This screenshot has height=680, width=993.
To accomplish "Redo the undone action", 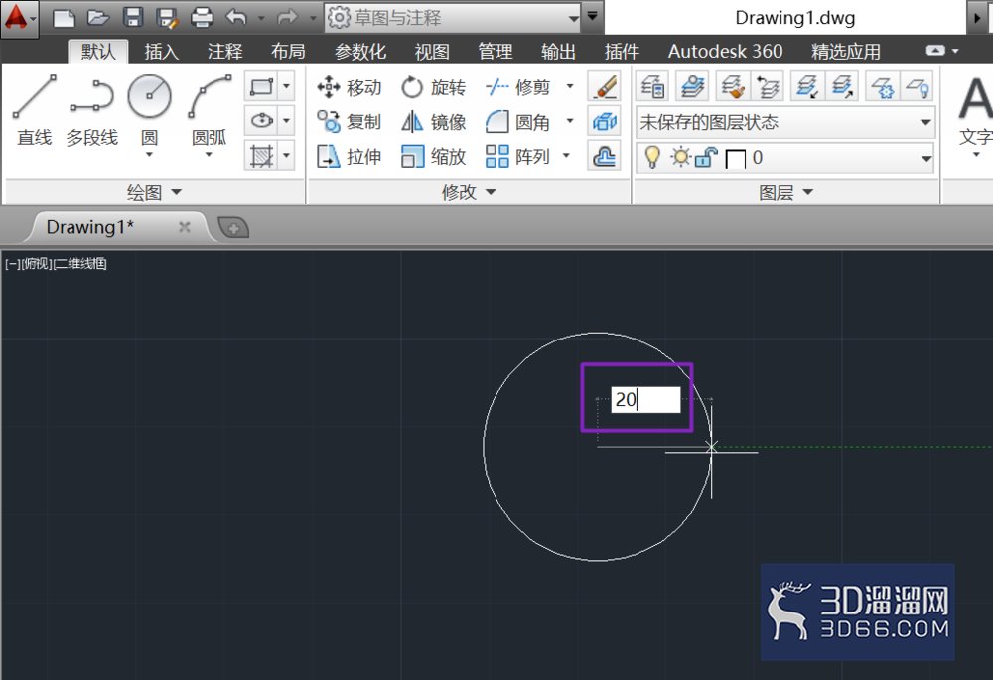I will [287, 17].
